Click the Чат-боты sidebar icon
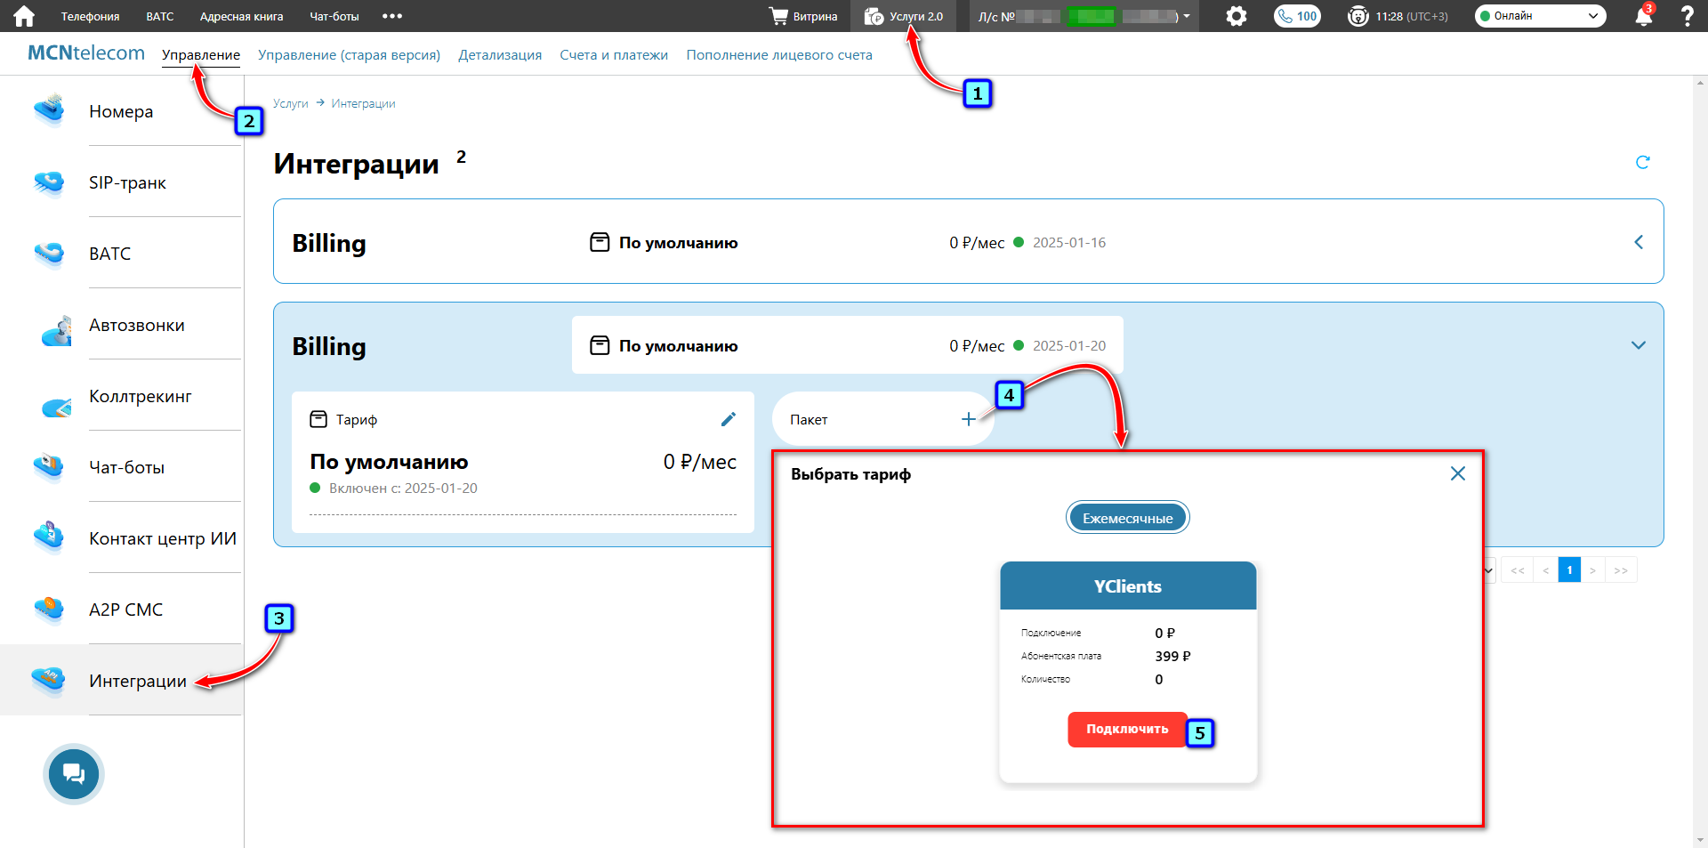Screen dimensions: 1708x848 (49, 466)
